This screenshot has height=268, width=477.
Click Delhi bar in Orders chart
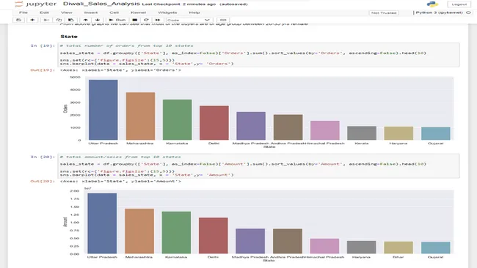pyautogui.click(x=214, y=123)
